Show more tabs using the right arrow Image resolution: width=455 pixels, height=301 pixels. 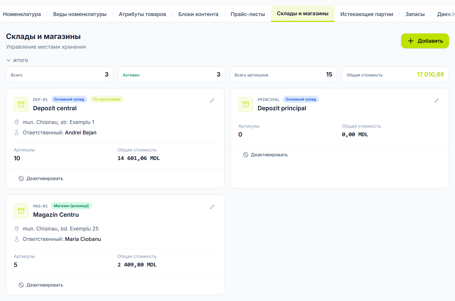click(453, 14)
